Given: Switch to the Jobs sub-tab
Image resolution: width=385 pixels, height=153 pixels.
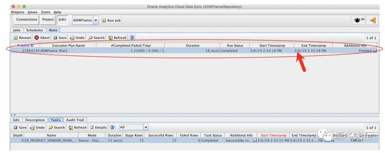Looking at the screenshot, I should [17, 30].
